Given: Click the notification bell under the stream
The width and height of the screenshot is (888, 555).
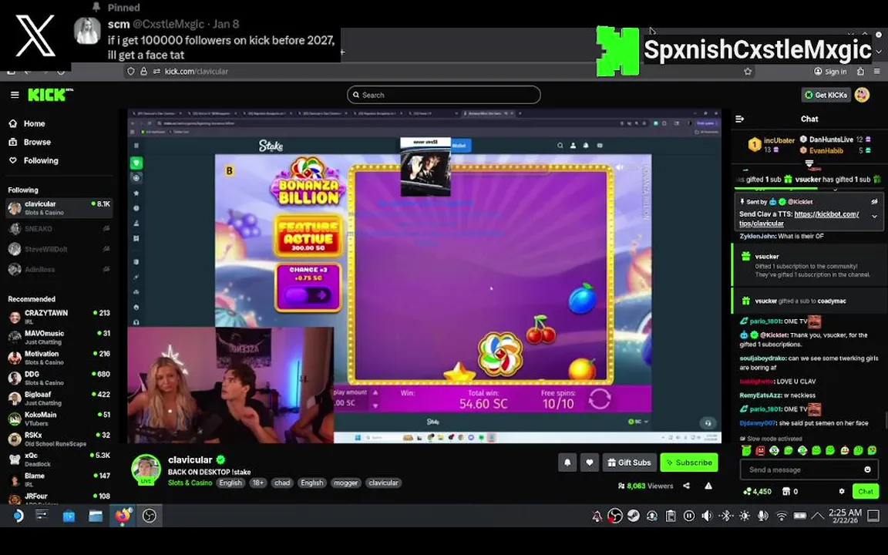Looking at the screenshot, I should point(567,462).
